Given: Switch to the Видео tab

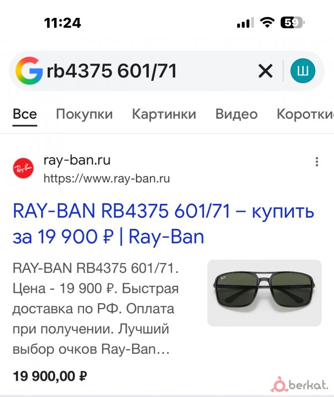Looking at the screenshot, I should 237,114.
